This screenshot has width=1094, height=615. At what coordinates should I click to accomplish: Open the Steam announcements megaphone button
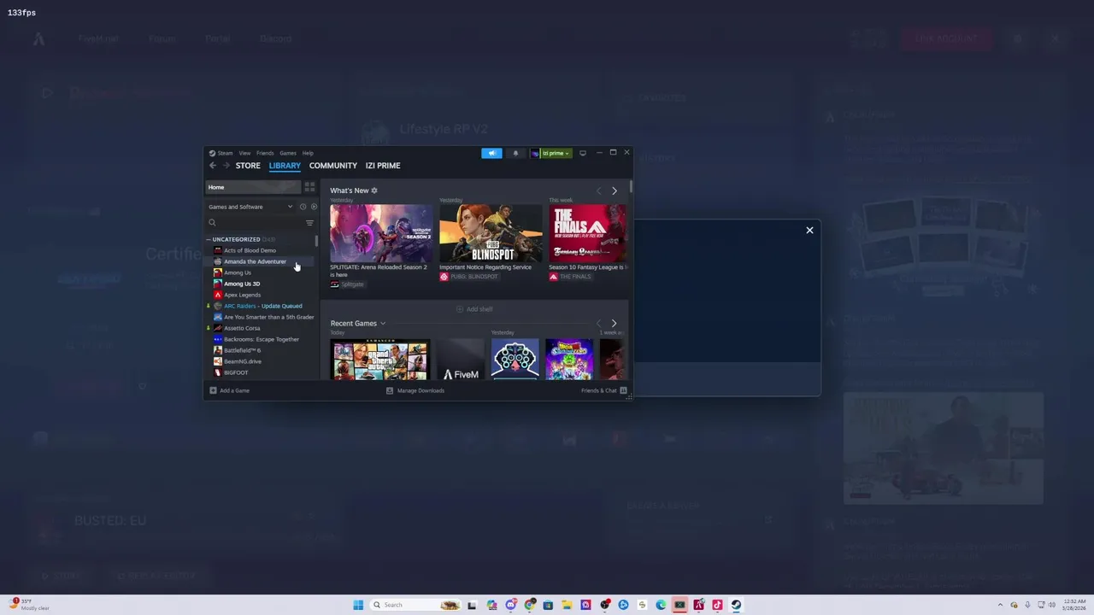click(x=491, y=153)
